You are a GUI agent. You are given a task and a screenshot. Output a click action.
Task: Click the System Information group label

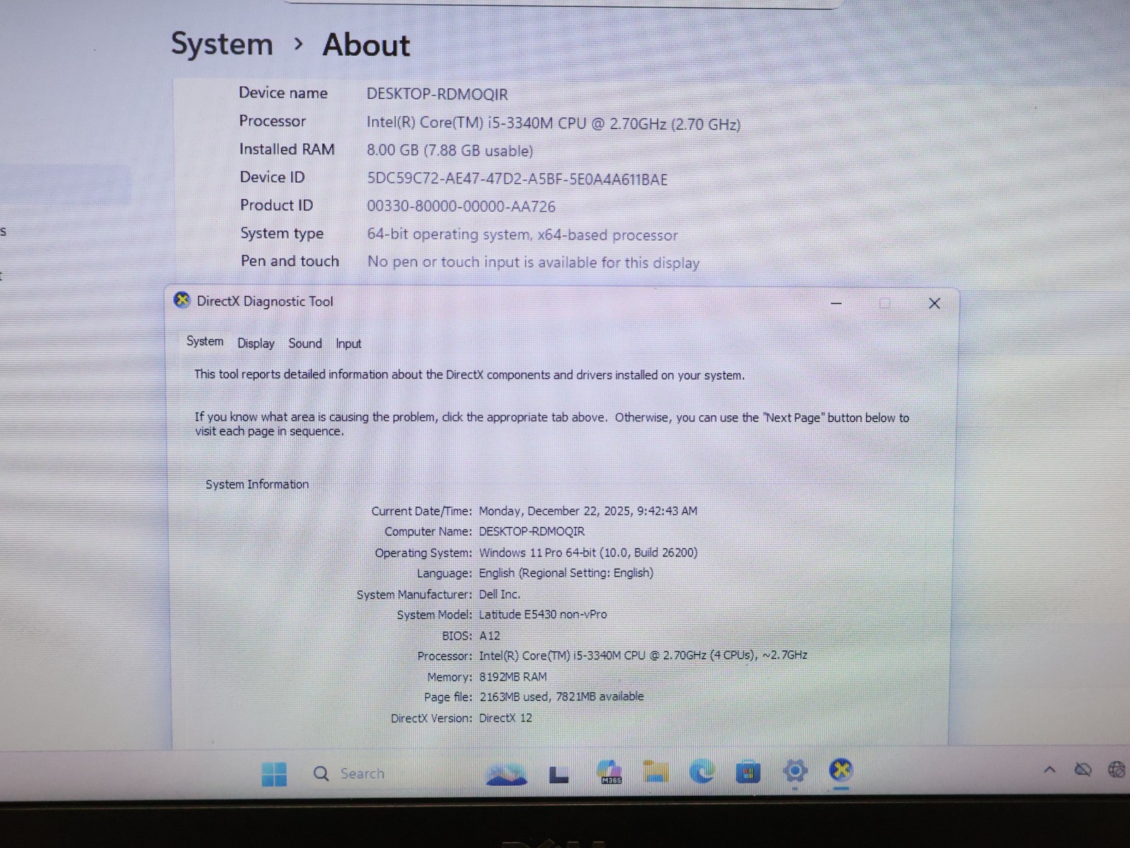257,484
